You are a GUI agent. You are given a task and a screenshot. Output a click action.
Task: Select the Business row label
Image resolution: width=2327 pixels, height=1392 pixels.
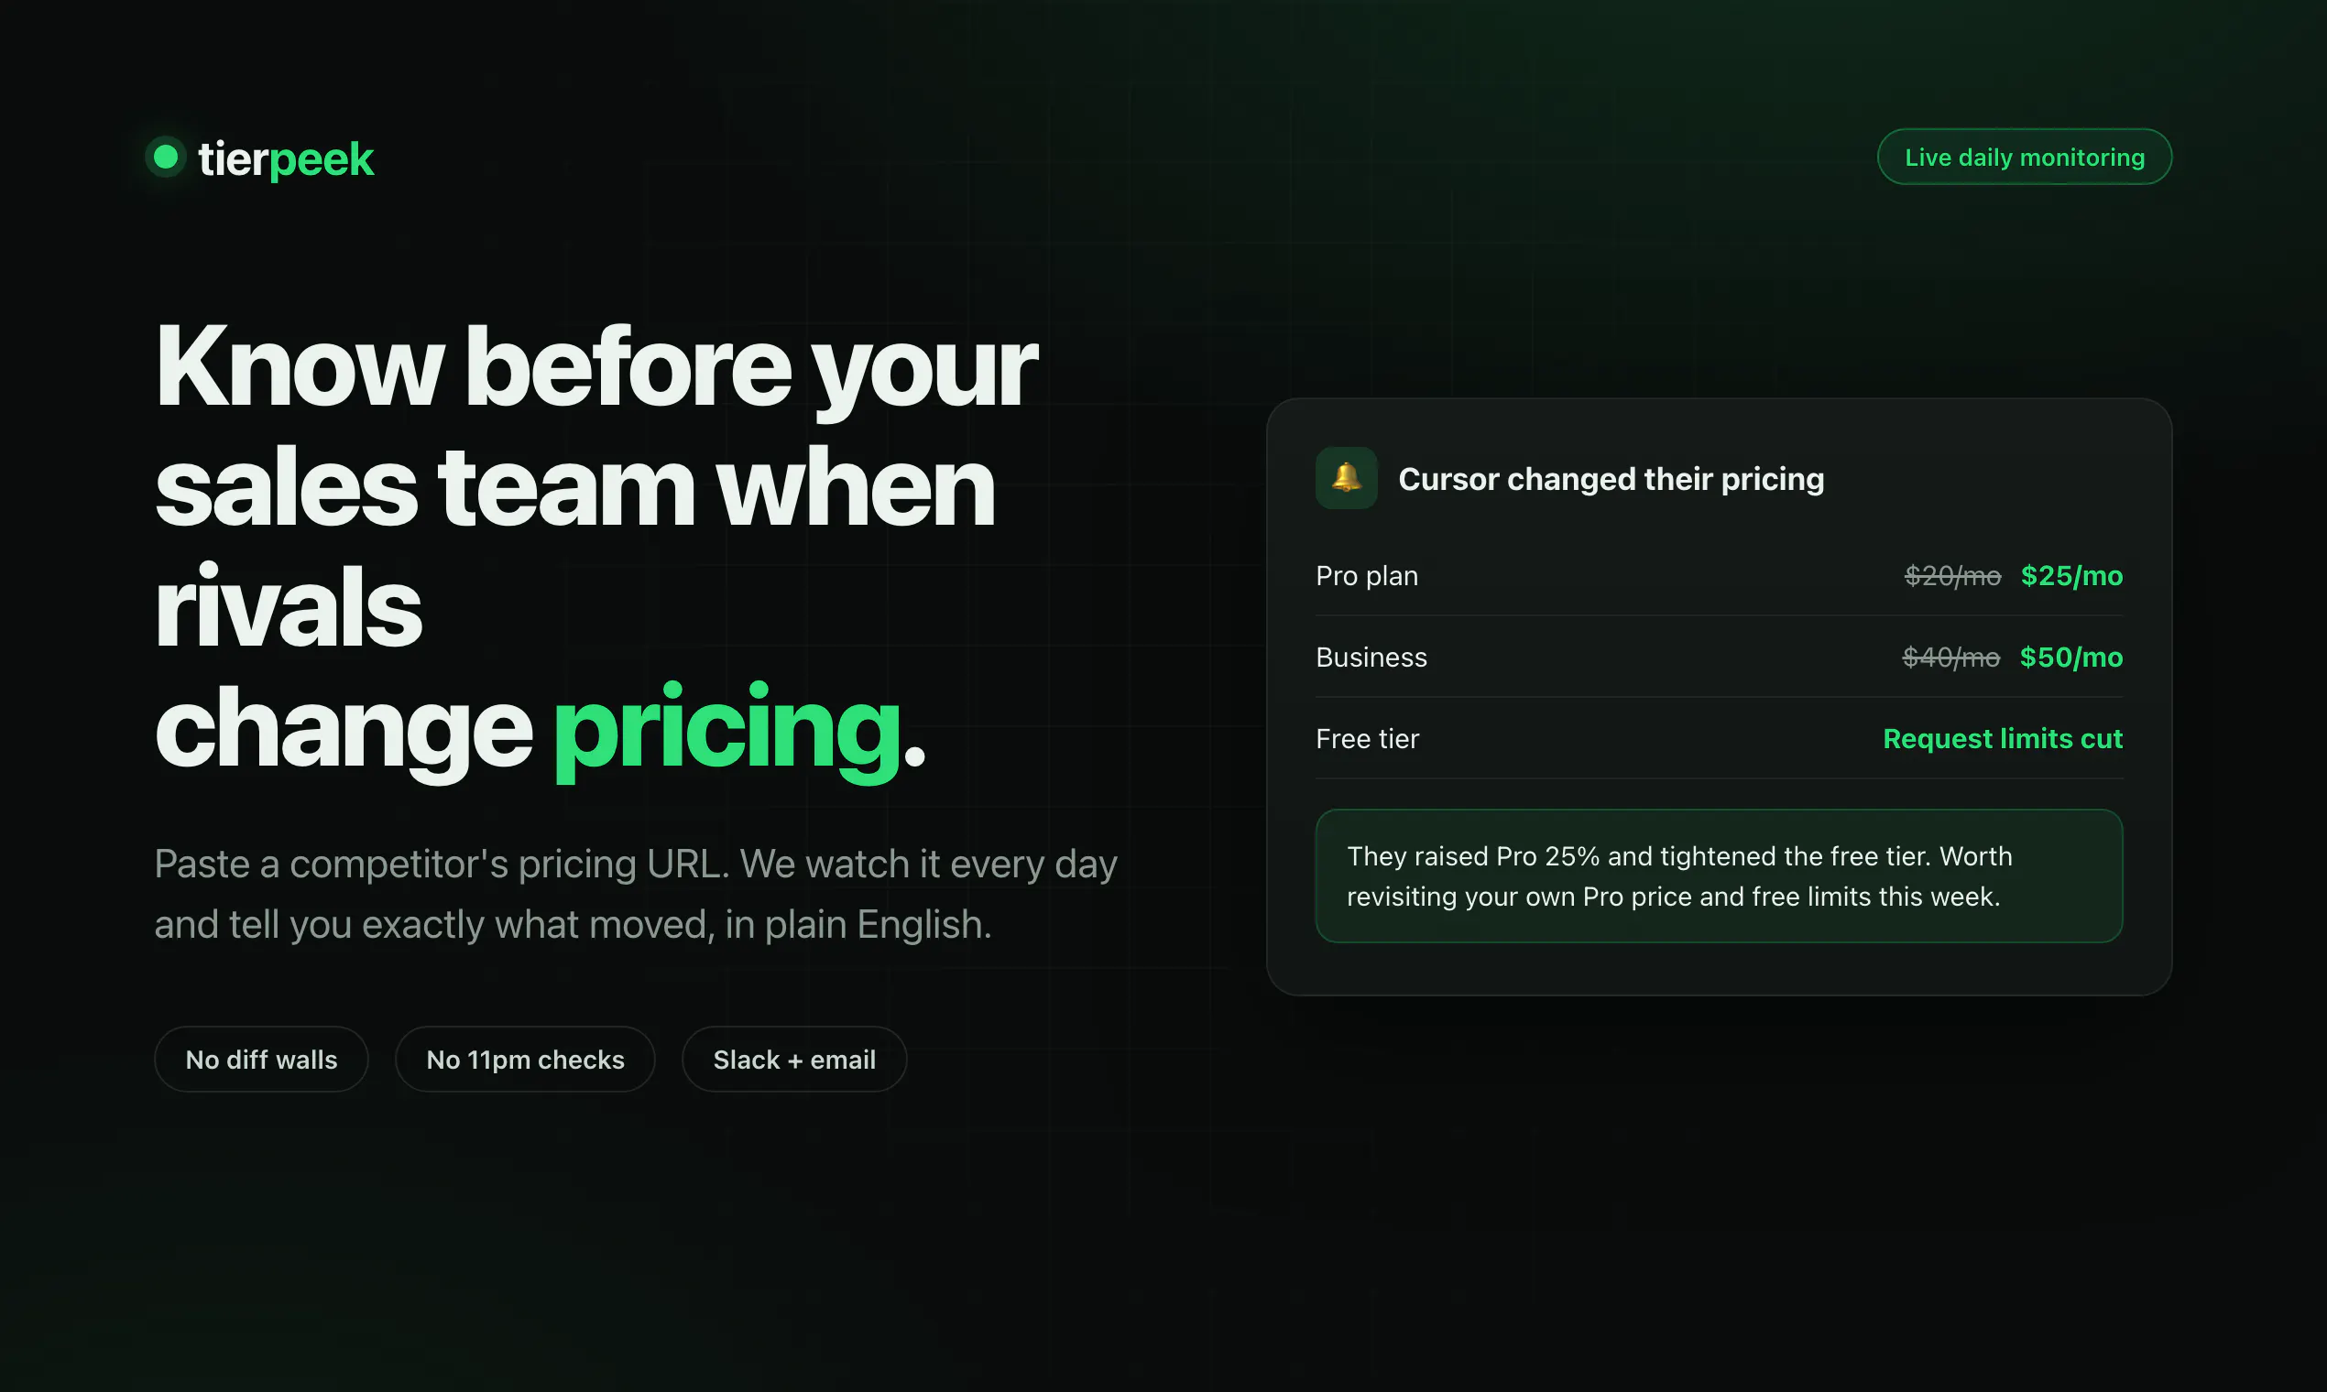click(1371, 657)
